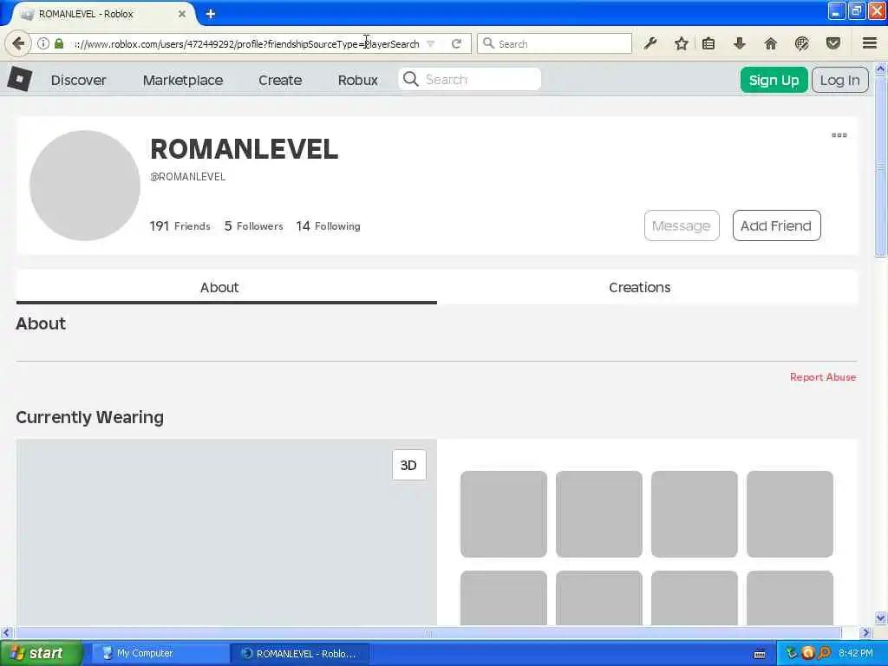Image resolution: width=888 pixels, height=666 pixels.
Task: Open the Discover menu item
Action: [x=79, y=81]
